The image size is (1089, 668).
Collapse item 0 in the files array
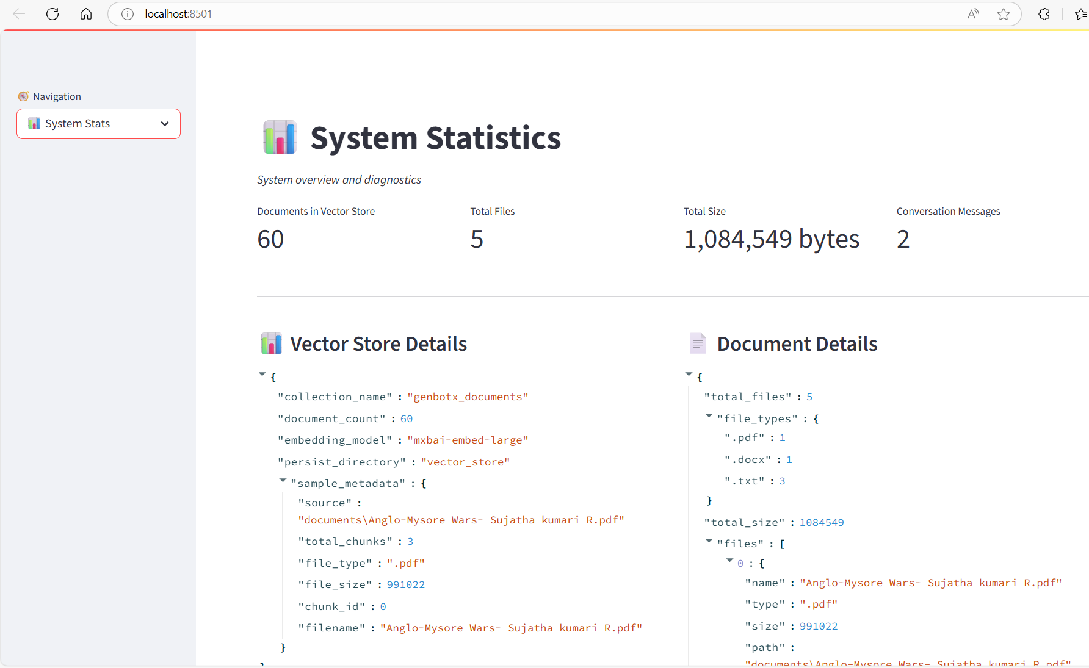tap(730, 561)
